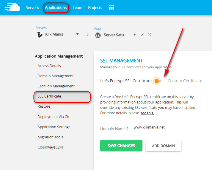Open the Applications top menu
Screen dimensions: 212x170
[x=56, y=7]
